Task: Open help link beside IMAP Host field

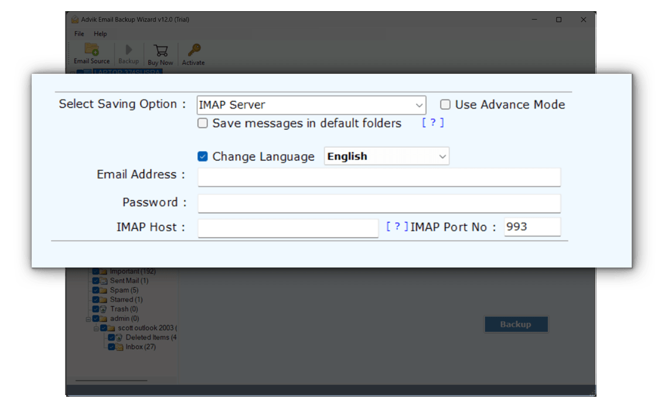Action: (x=397, y=227)
